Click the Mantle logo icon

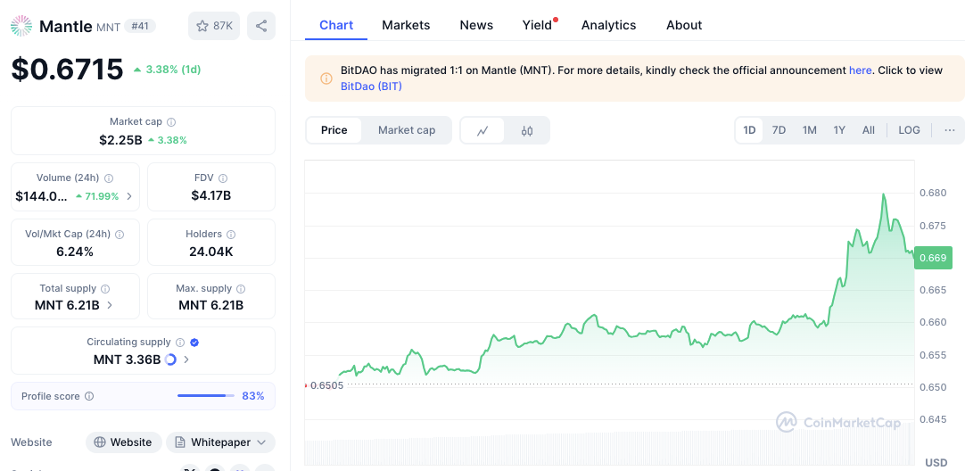click(21, 26)
